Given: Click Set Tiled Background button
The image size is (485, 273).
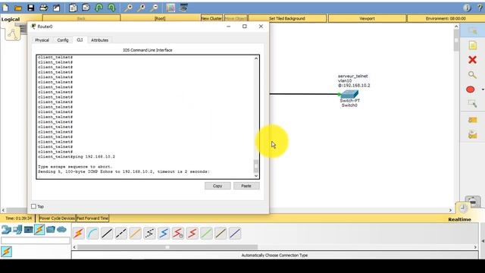Looking at the screenshot, I should [x=287, y=18].
